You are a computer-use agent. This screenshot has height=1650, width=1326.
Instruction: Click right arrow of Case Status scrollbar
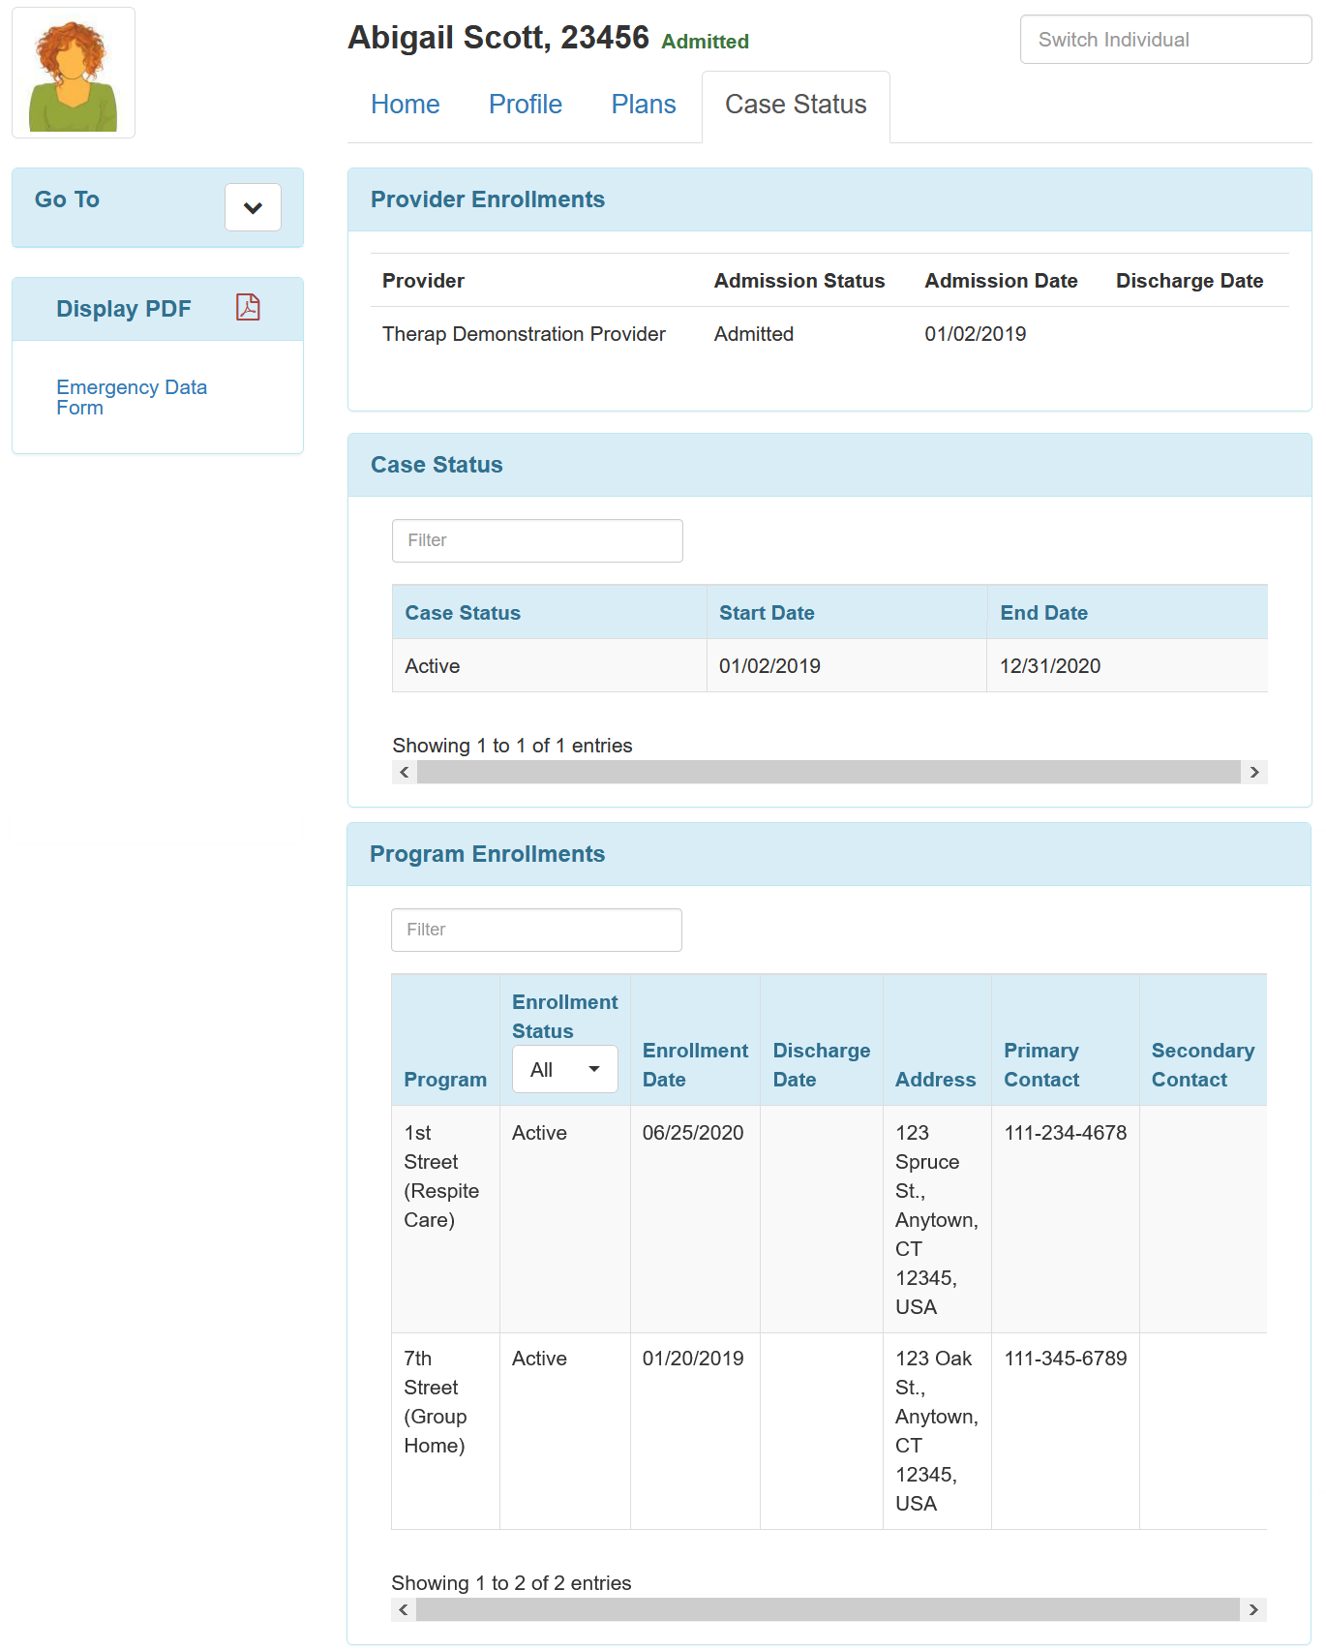coord(1254,772)
